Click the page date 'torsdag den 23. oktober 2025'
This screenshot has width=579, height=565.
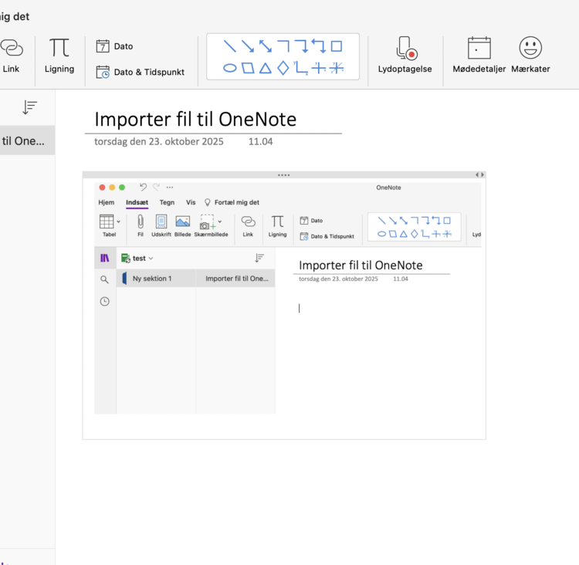159,142
